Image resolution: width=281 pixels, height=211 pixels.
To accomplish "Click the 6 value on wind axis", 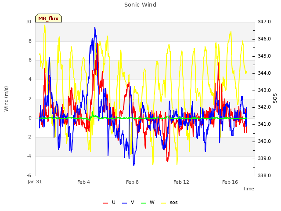I will [30, 60].
